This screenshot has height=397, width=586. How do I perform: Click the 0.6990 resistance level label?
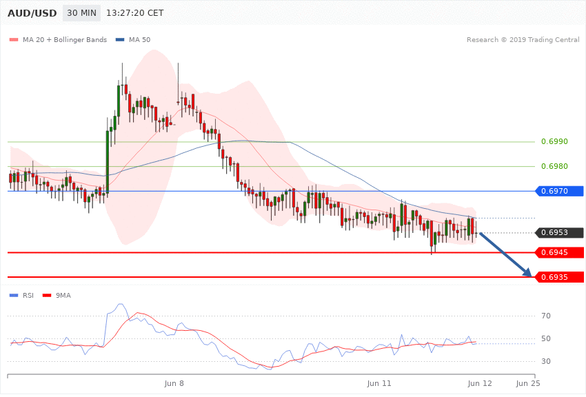pyautogui.click(x=554, y=141)
